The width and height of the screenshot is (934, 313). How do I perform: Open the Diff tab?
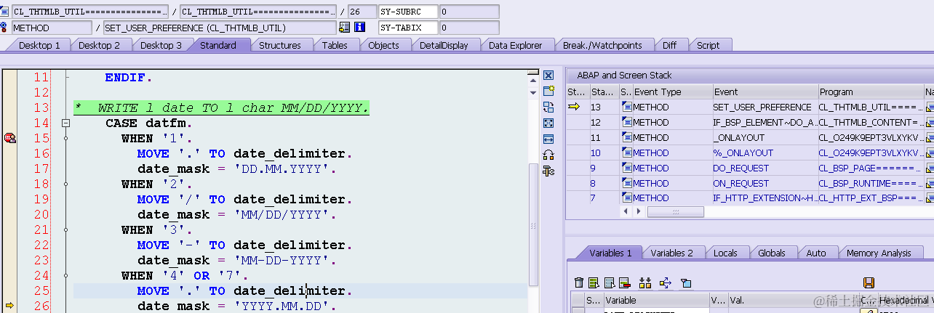coord(669,45)
